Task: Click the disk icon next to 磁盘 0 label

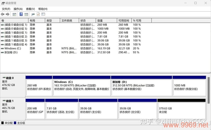Action: [x=4, y=77]
